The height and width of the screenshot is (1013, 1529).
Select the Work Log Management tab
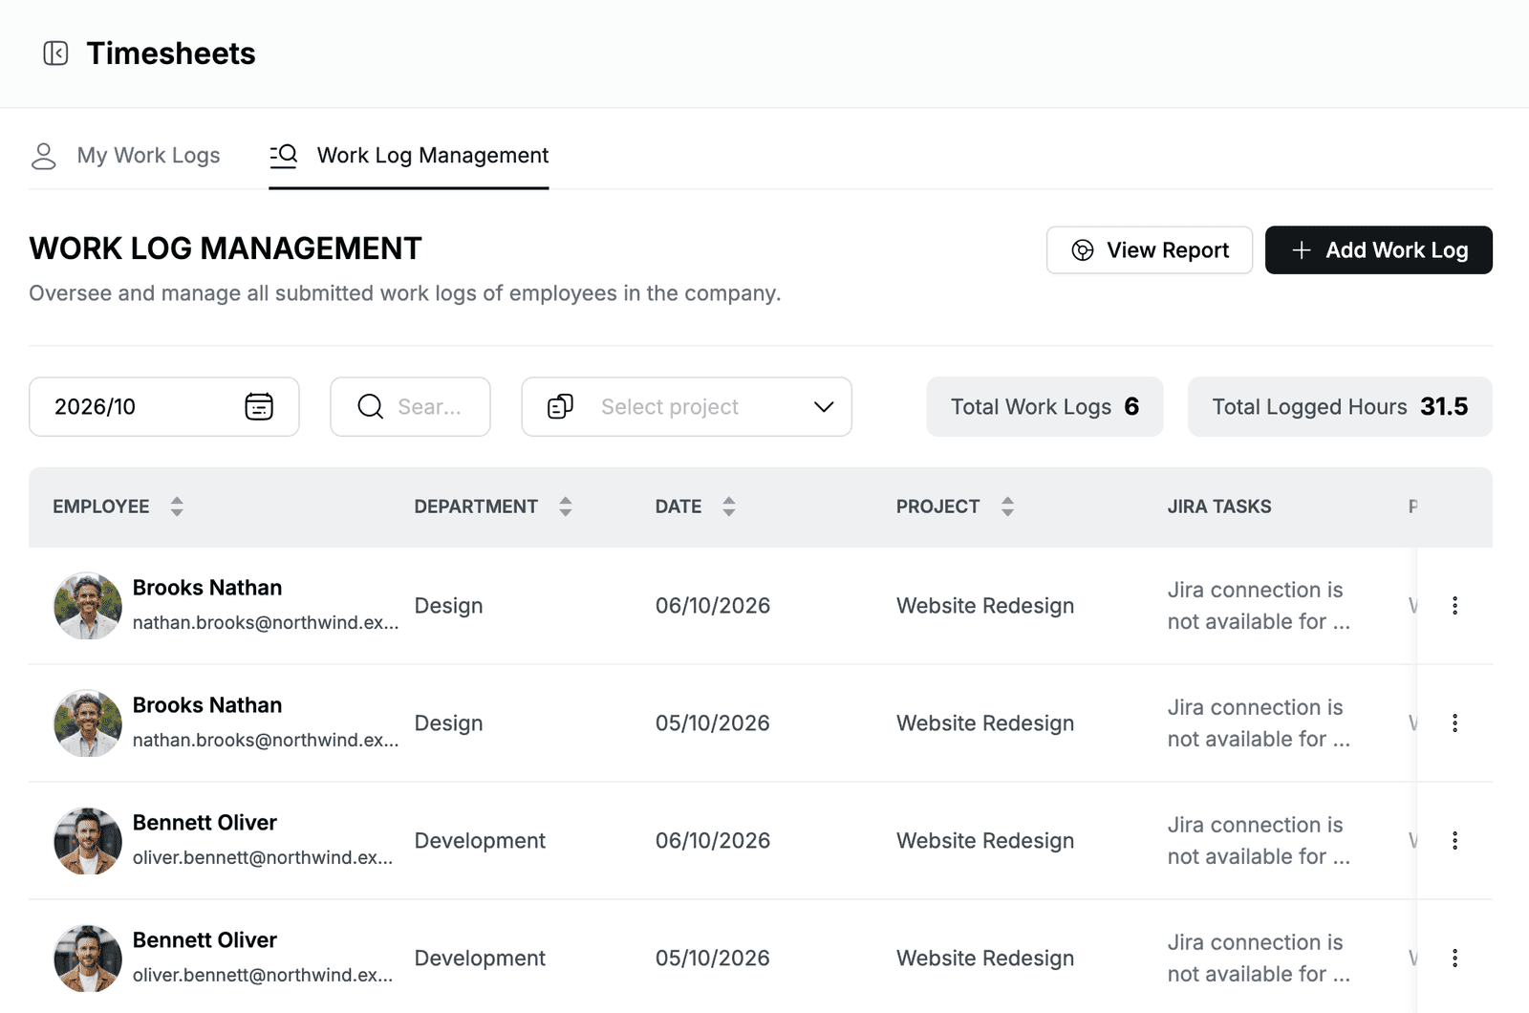[x=409, y=156]
